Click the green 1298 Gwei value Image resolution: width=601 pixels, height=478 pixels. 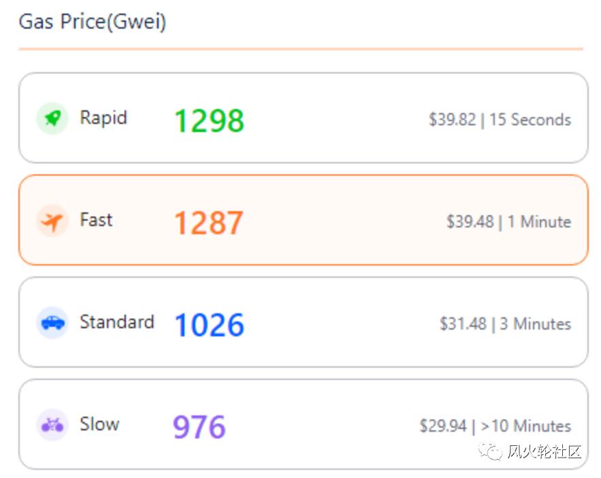coord(209,121)
